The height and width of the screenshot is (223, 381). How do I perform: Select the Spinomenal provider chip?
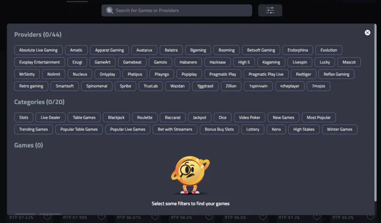[x=97, y=86]
